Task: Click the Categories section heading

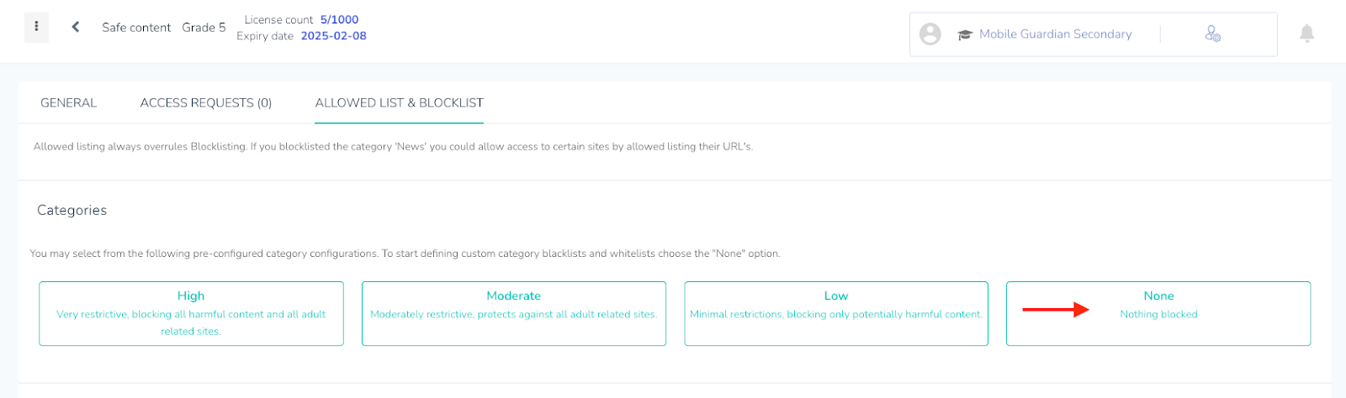Action: [x=72, y=210]
